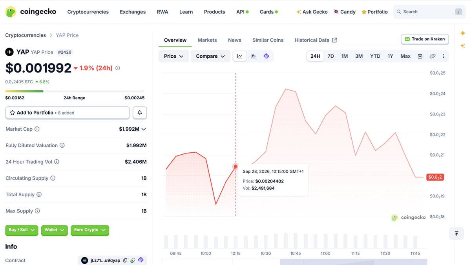The image size is (471, 265).
Task: Select the 7D time range
Action: pyautogui.click(x=331, y=56)
